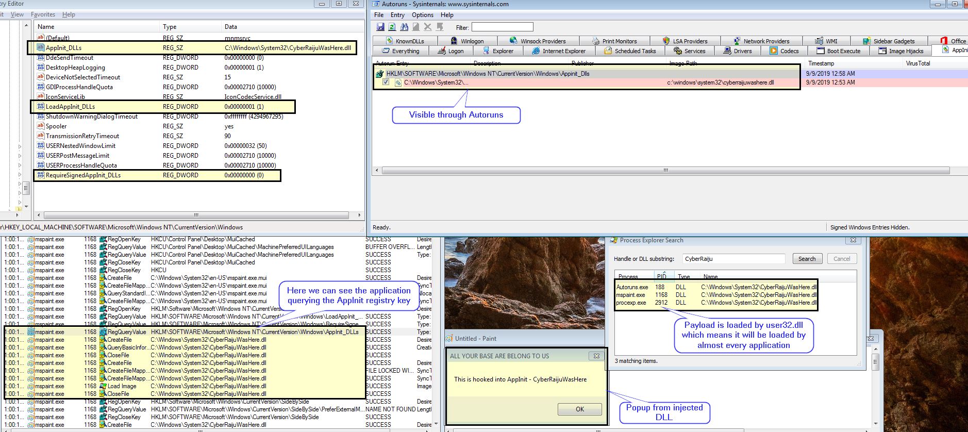Screen dimensions: 968x432
Task: Click the Handle or DLL substring field
Action: coord(734,259)
